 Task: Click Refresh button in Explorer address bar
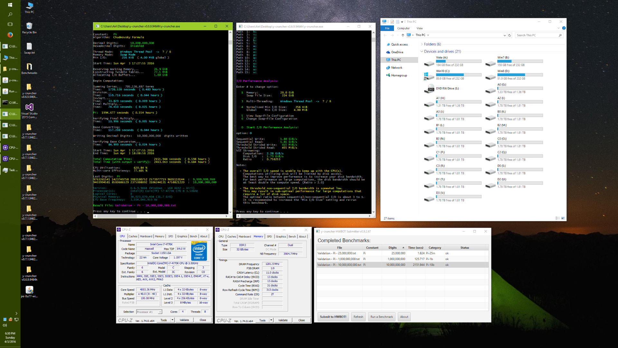(510, 35)
